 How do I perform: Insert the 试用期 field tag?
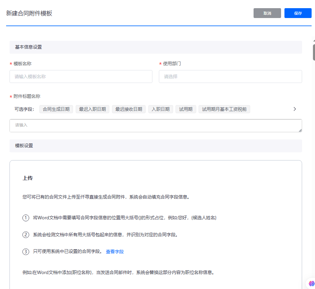(186, 109)
